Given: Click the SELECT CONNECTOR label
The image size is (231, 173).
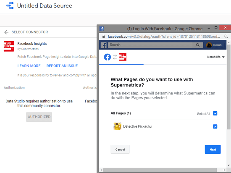Looking at the screenshot, I should [30, 32].
